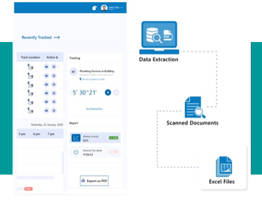The height and width of the screenshot is (201, 262).
Task: Click the Track Location column header
Action: 30,57
